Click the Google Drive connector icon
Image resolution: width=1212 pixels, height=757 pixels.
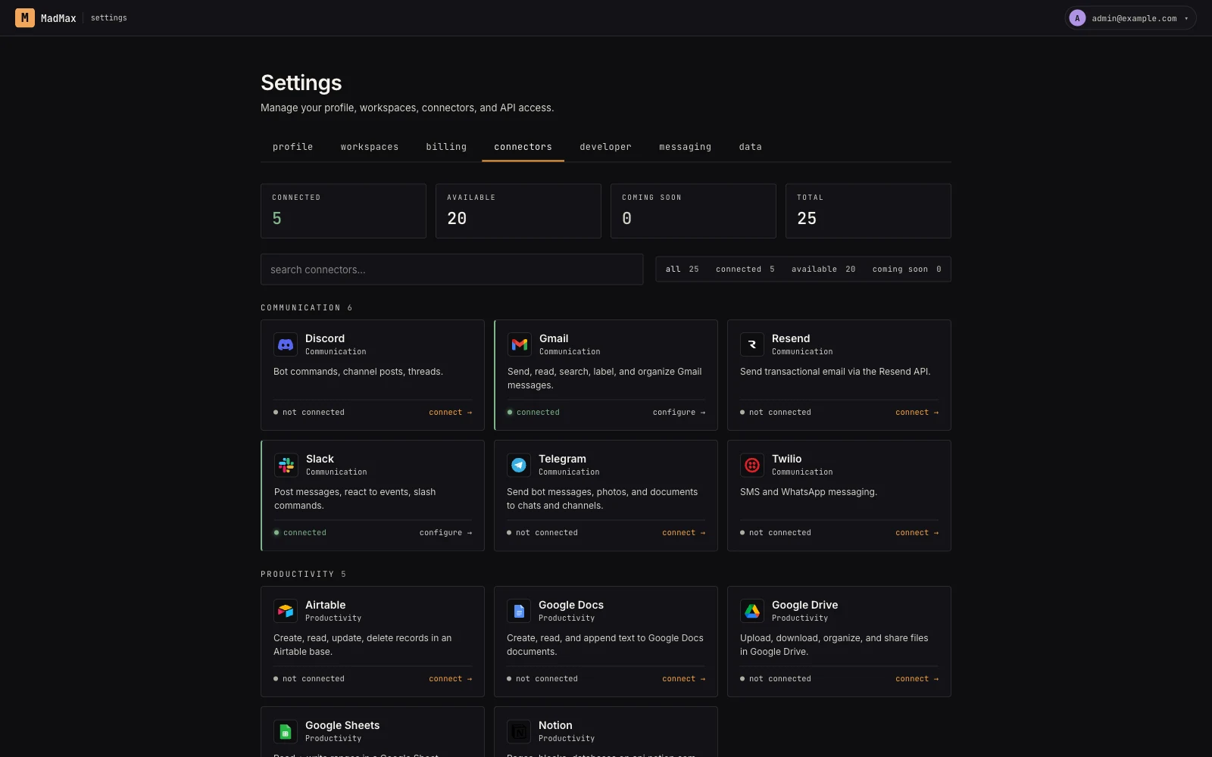pyautogui.click(x=752, y=611)
